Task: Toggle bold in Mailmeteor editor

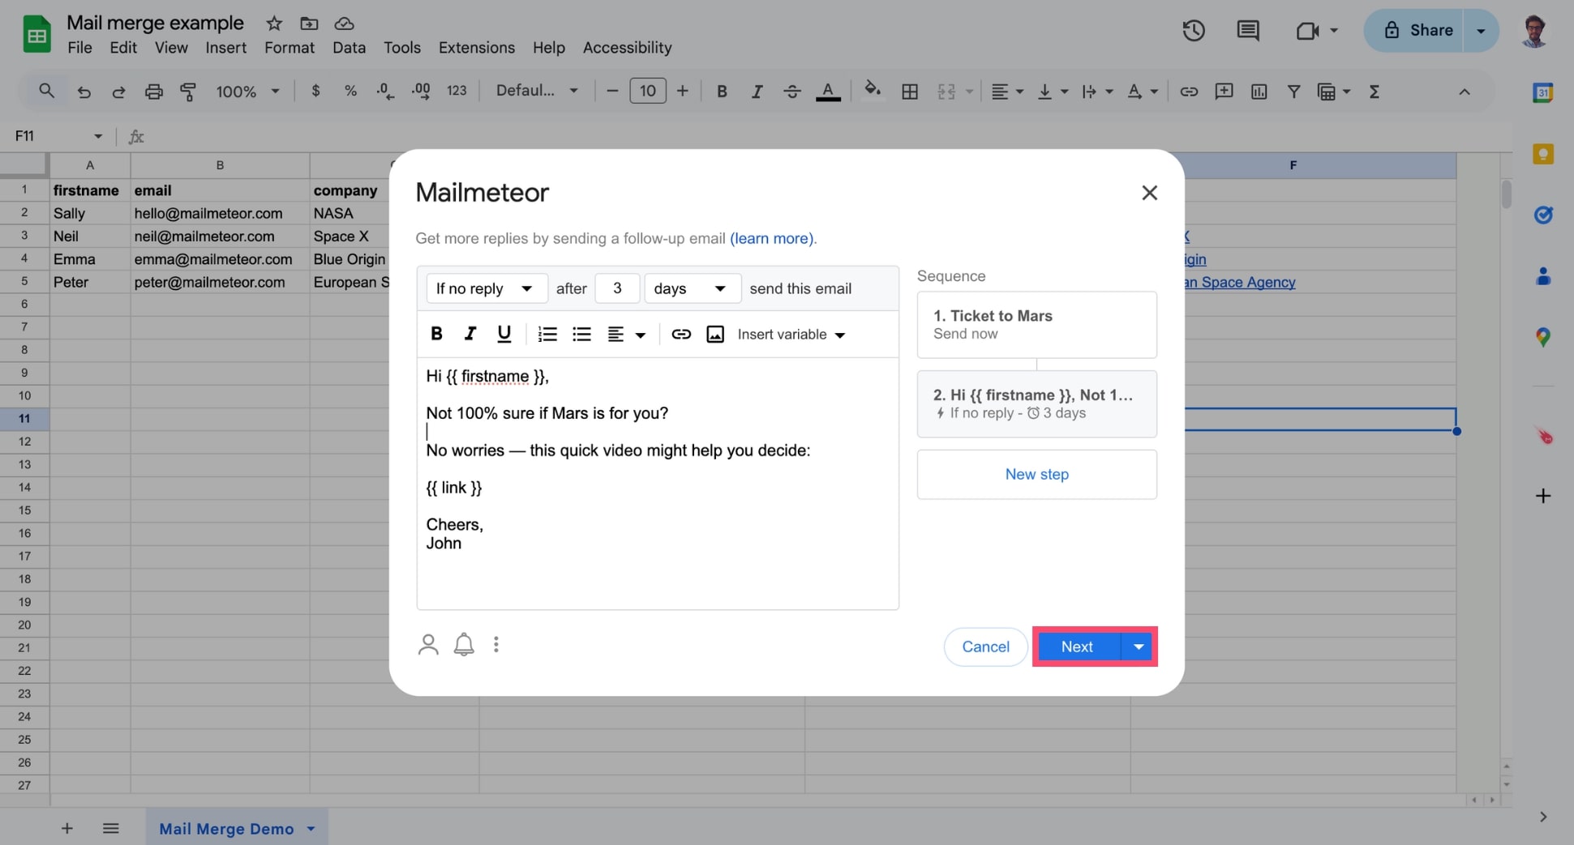Action: coord(436,334)
